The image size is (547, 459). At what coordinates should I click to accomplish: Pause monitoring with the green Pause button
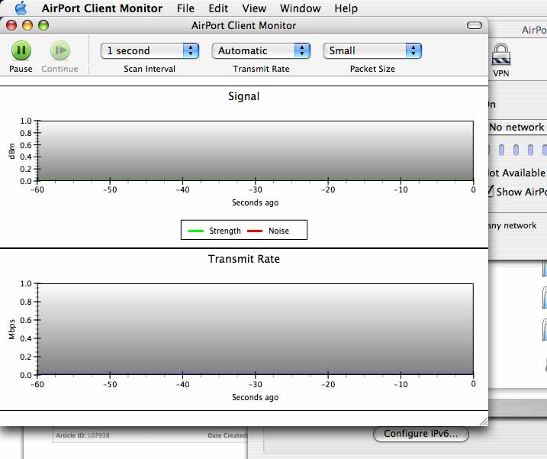(x=21, y=50)
